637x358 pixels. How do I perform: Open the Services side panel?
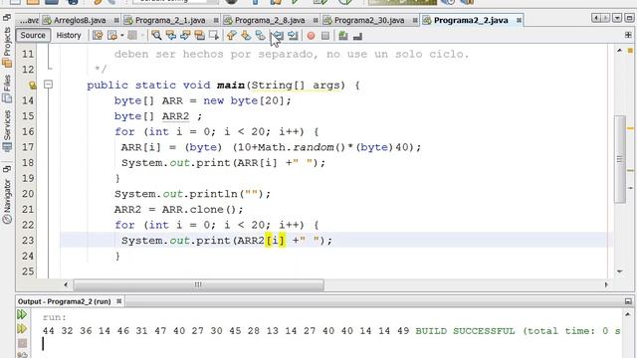(x=7, y=130)
